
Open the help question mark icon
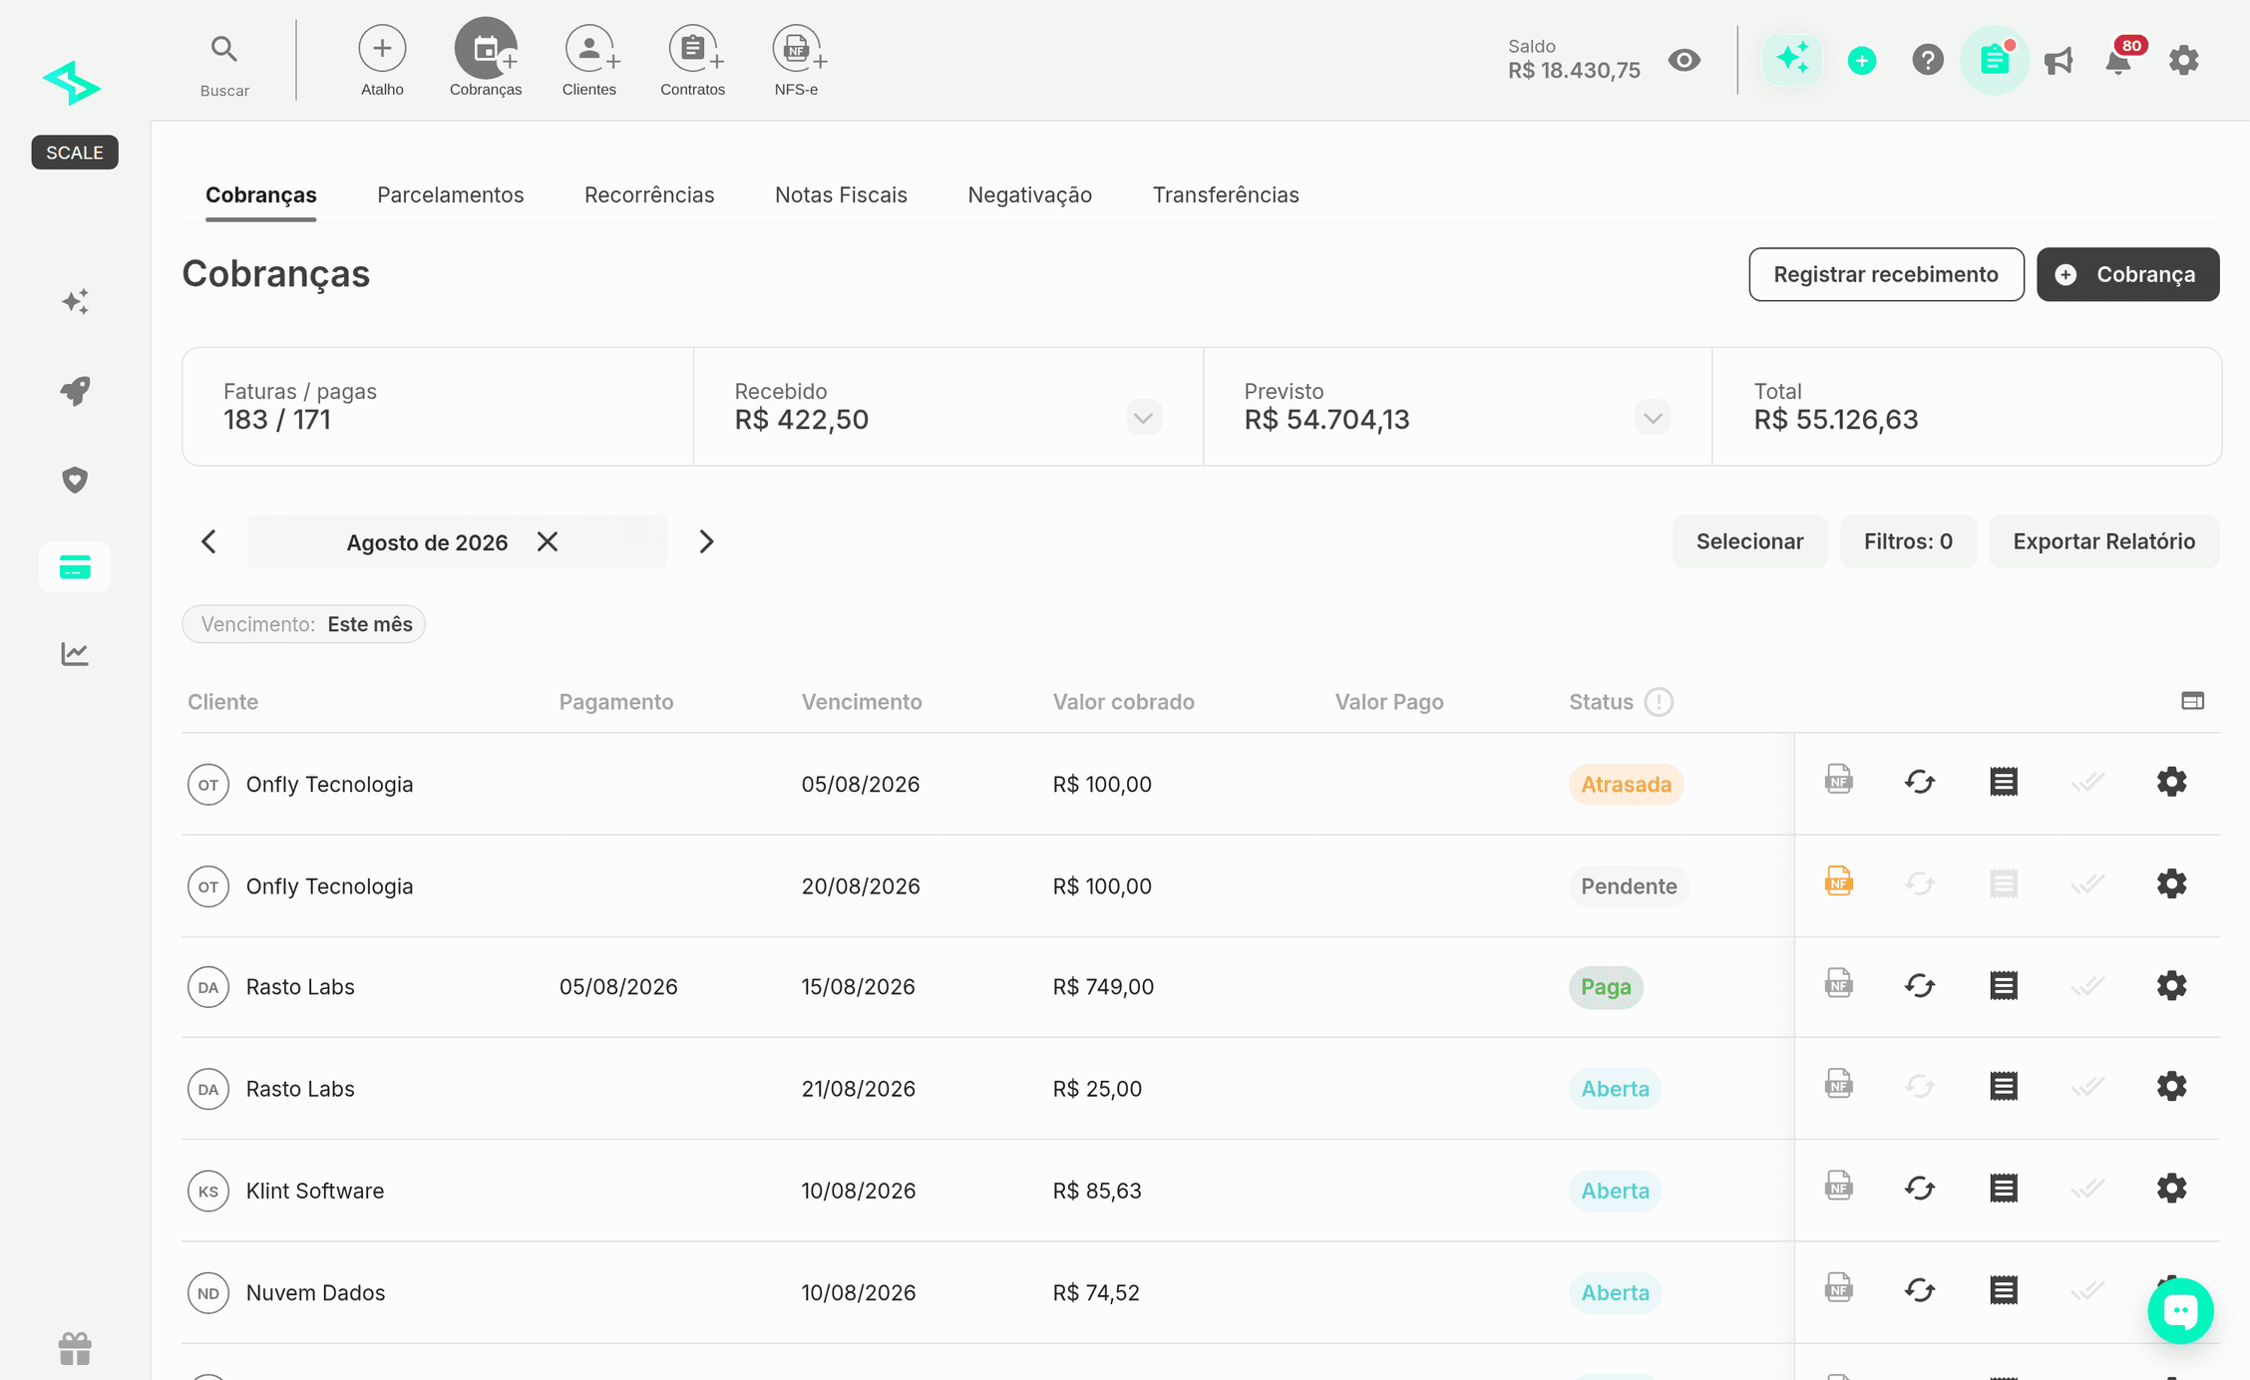(x=1928, y=60)
